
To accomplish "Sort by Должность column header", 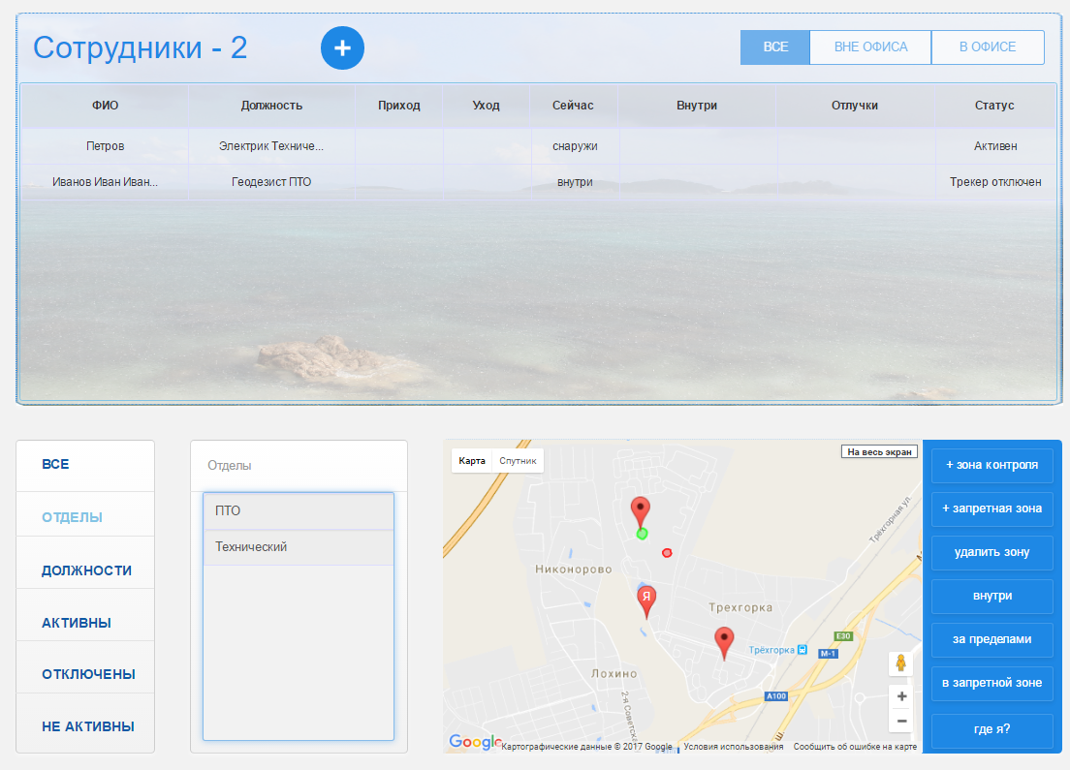I will [x=271, y=106].
